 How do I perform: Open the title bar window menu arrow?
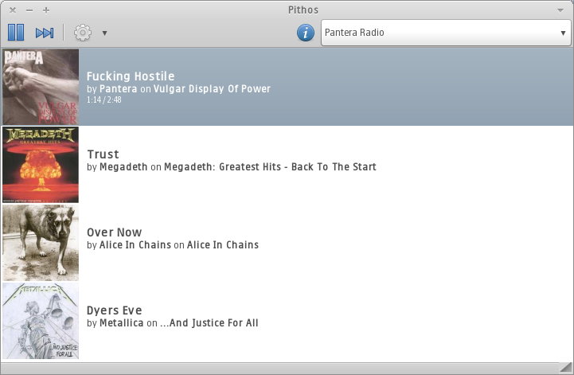click(x=560, y=10)
